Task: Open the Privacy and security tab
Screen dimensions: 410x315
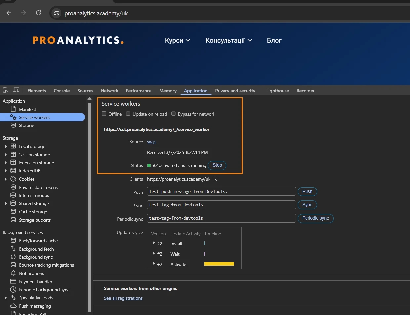Action: tap(235, 91)
